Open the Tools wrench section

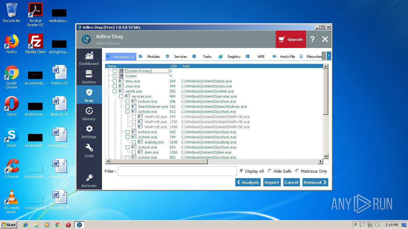89,150
